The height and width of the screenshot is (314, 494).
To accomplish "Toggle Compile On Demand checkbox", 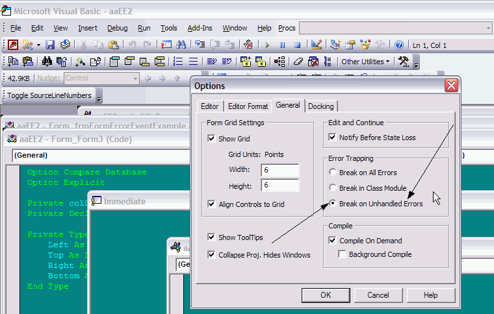I will tap(332, 241).
